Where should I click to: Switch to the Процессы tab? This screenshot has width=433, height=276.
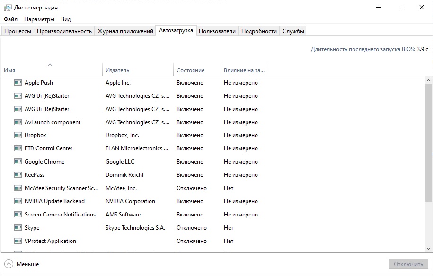(x=18, y=31)
